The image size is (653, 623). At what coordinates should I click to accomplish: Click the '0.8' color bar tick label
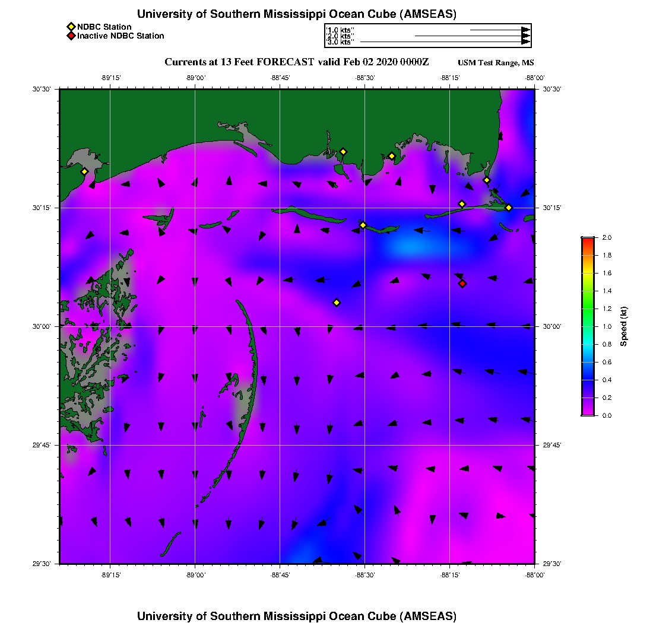607,344
